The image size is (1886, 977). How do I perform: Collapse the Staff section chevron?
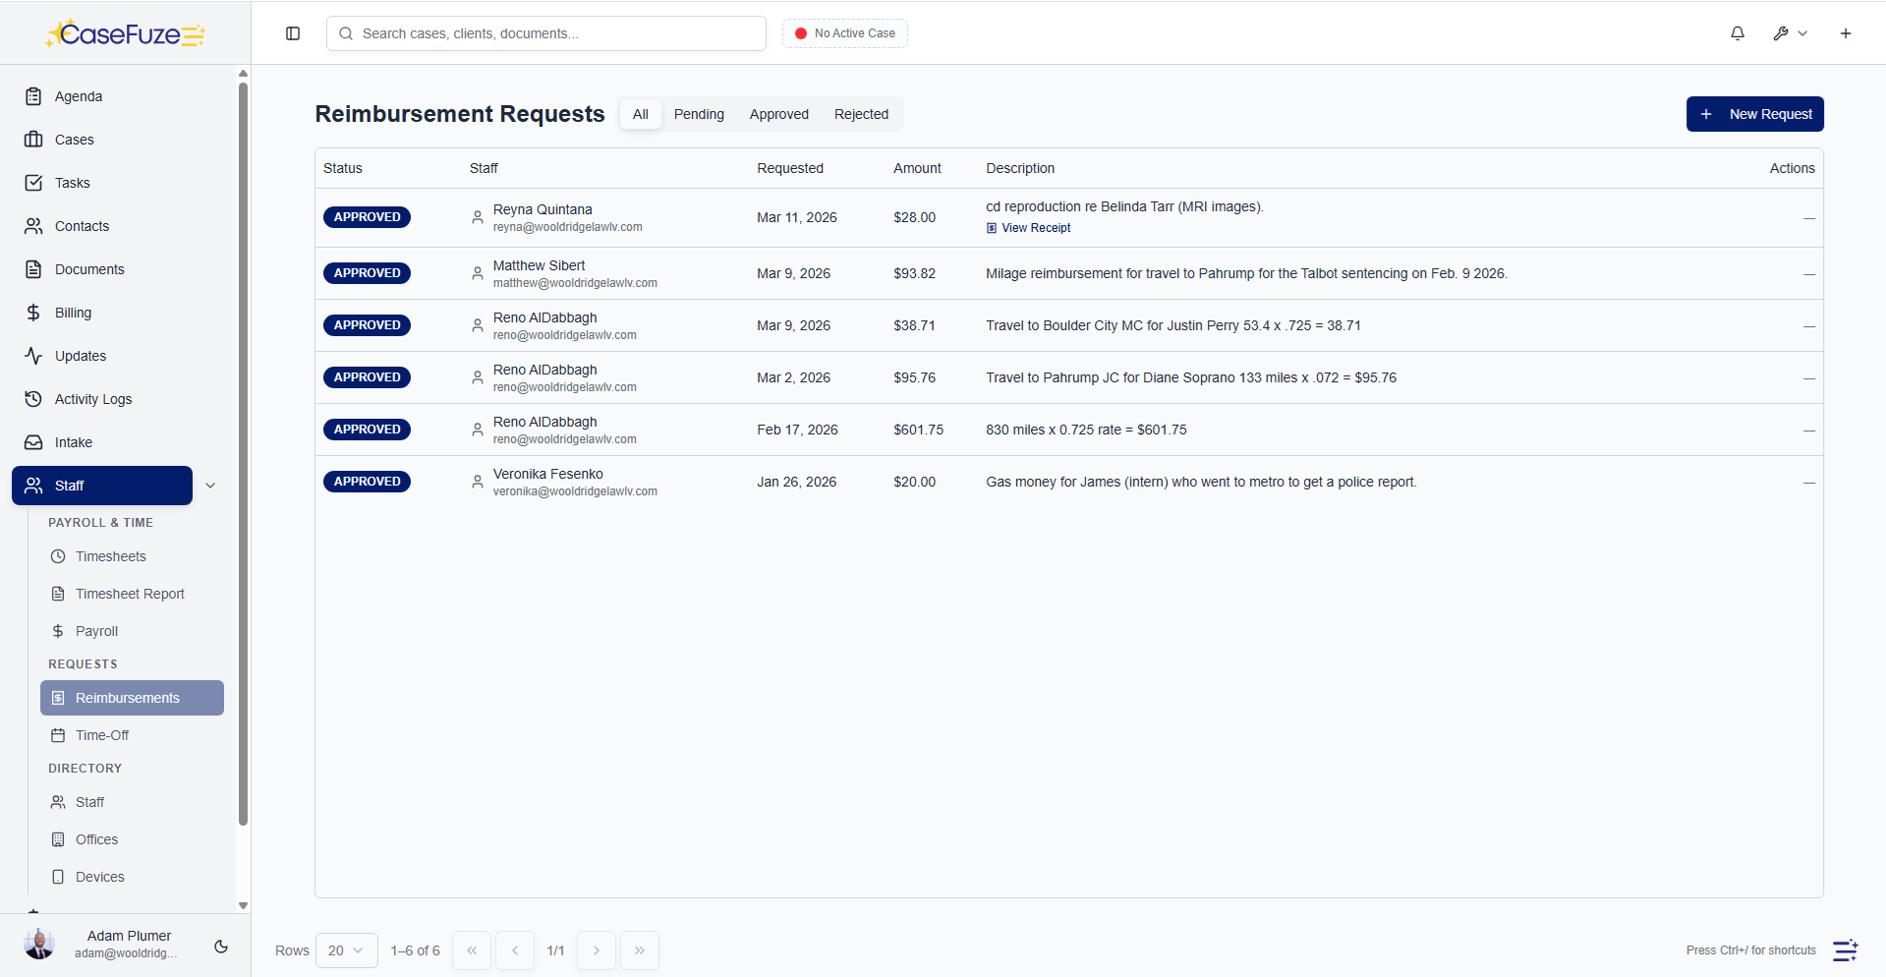[x=210, y=485]
